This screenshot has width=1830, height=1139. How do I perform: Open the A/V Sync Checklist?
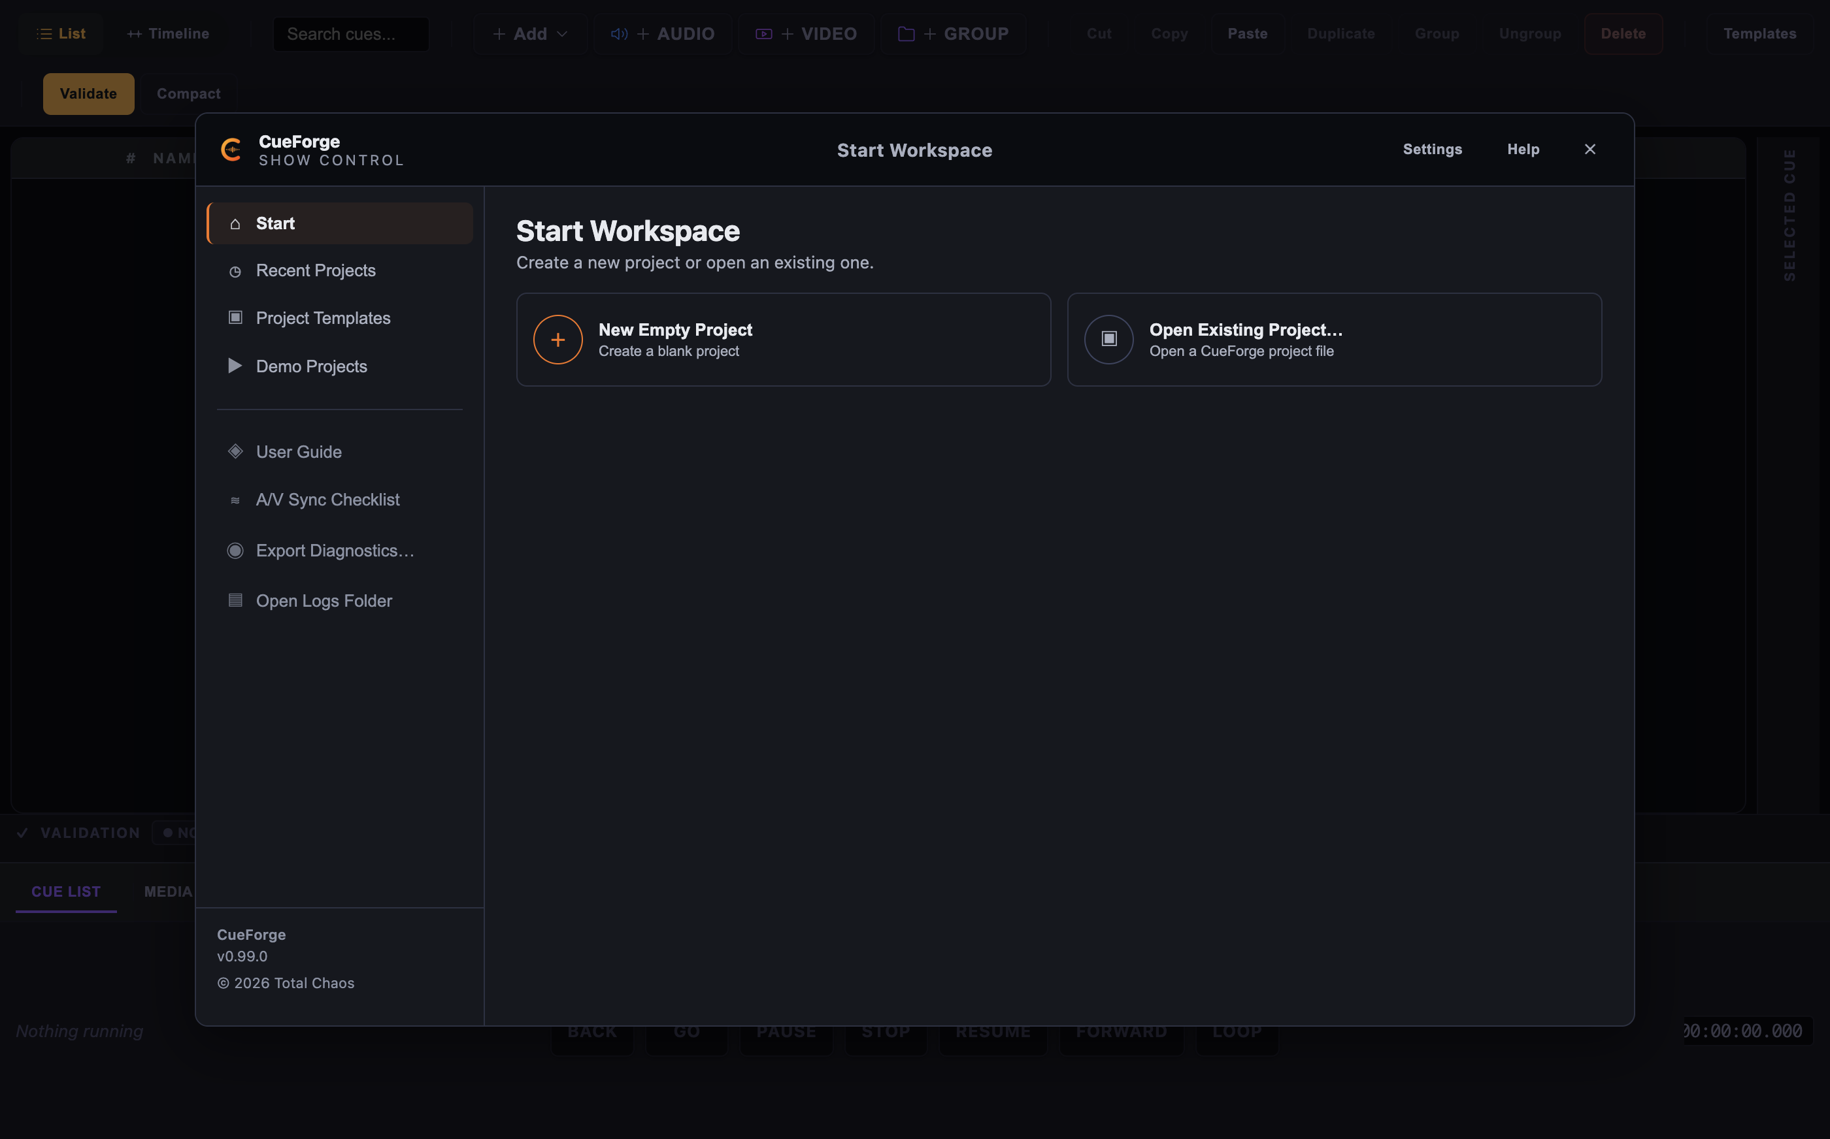click(340, 500)
